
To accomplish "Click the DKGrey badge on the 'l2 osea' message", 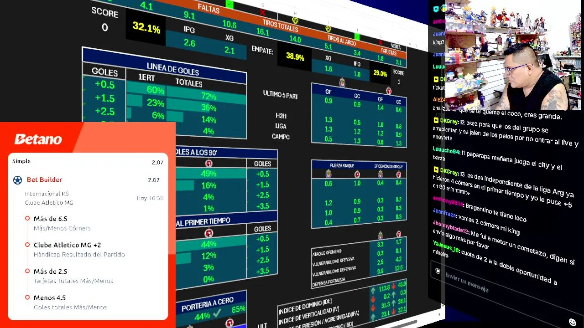I will coord(436,121).
